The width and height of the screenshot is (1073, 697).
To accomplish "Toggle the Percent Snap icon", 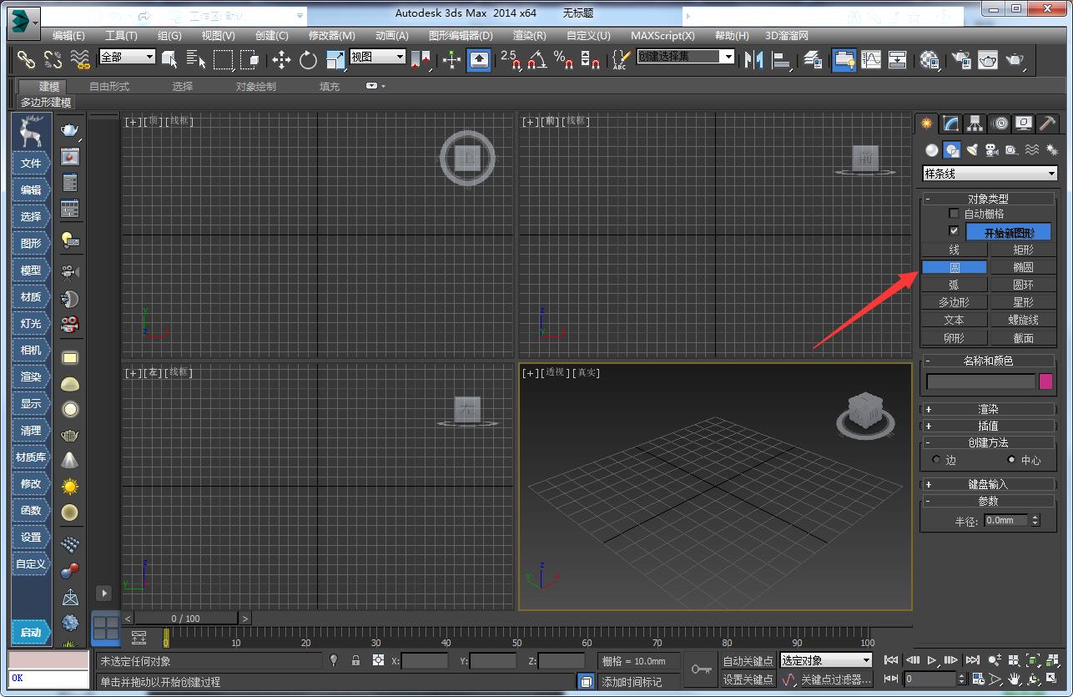I will (x=563, y=59).
